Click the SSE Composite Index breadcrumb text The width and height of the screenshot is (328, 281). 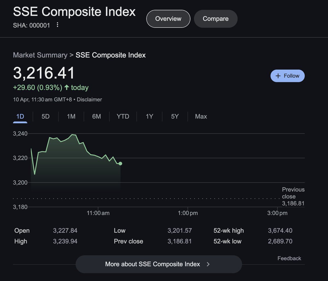pos(111,55)
